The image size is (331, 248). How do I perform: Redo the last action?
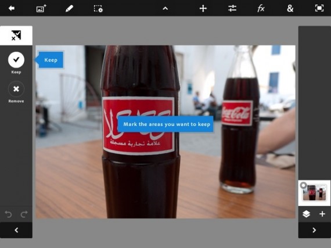(24, 214)
